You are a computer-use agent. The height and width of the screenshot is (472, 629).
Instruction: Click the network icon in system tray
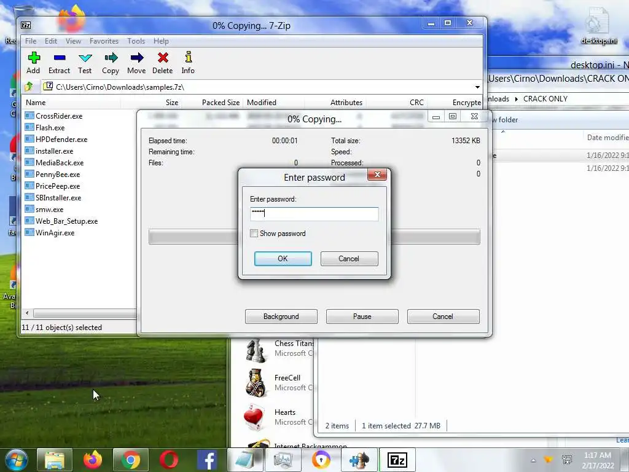(x=567, y=460)
